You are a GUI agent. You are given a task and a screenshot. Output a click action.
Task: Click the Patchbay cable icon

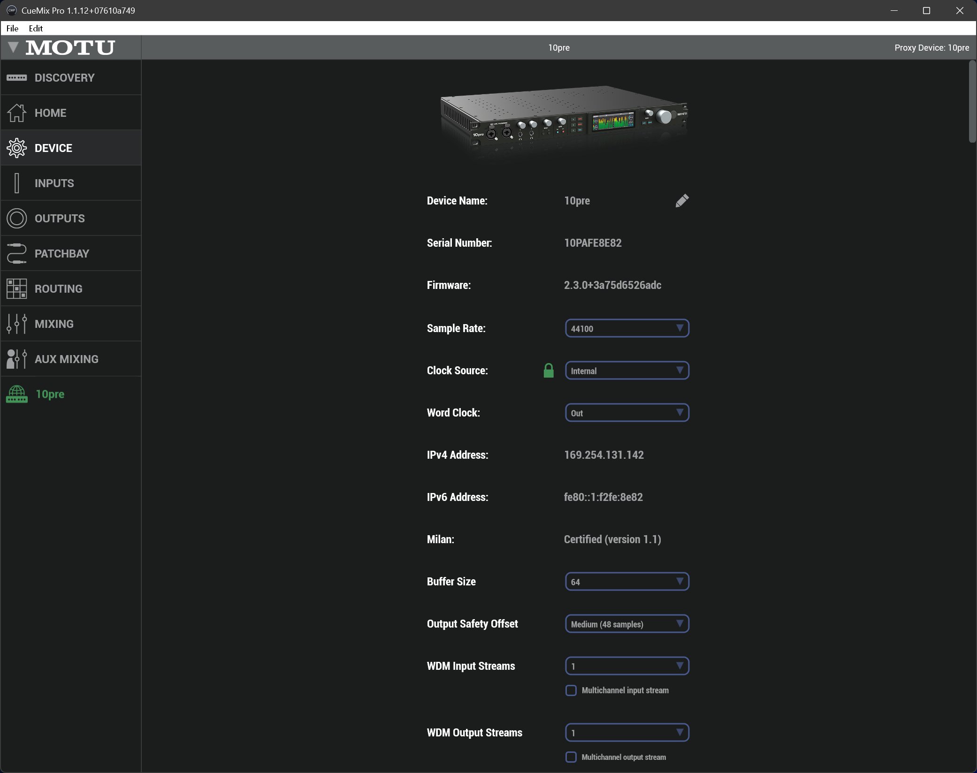(x=17, y=253)
